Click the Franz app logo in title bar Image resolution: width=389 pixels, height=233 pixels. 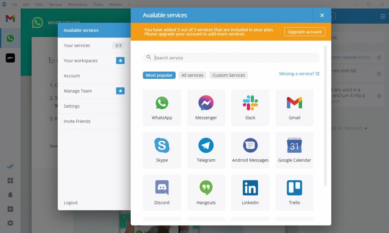click(4, 5)
